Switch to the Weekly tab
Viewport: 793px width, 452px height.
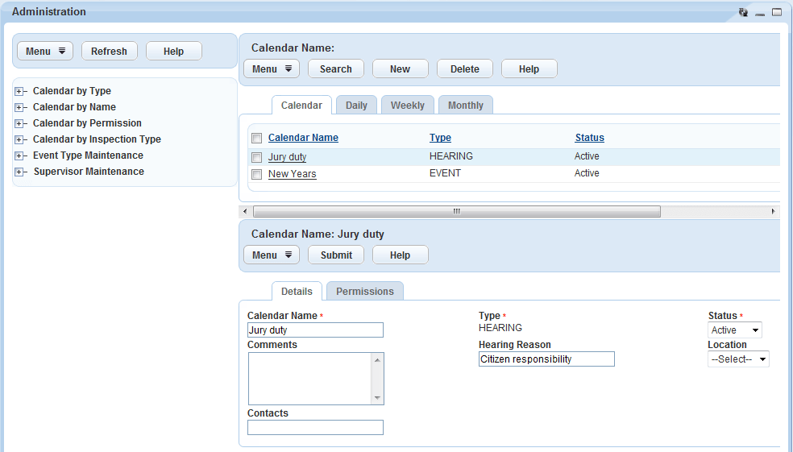(408, 106)
